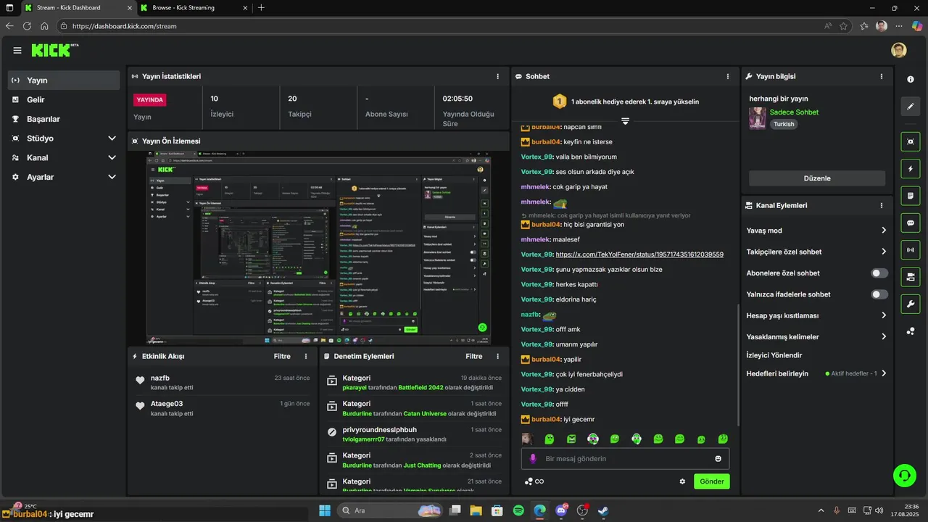Click the pencil edit icon in the right rail
The width and height of the screenshot is (928, 522).
click(x=911, y=107)
